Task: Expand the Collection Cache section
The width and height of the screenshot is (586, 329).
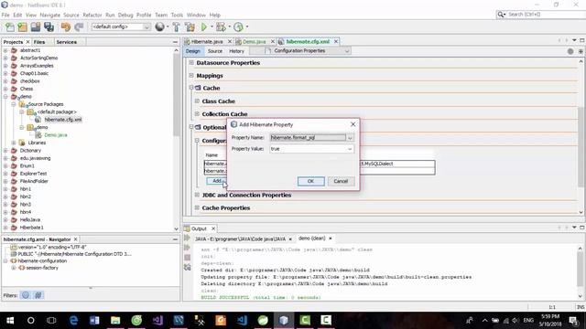Action: 197,113
